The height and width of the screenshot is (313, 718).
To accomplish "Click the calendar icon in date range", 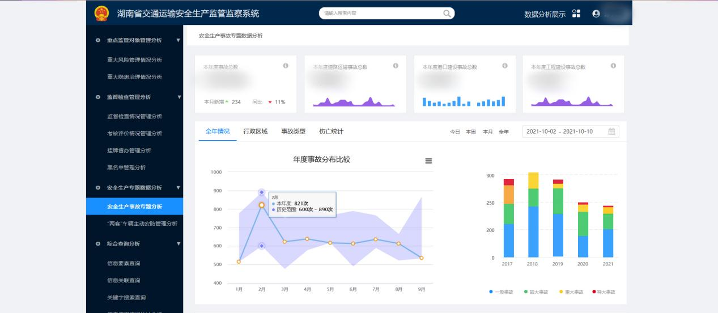I will click(611, 131).
